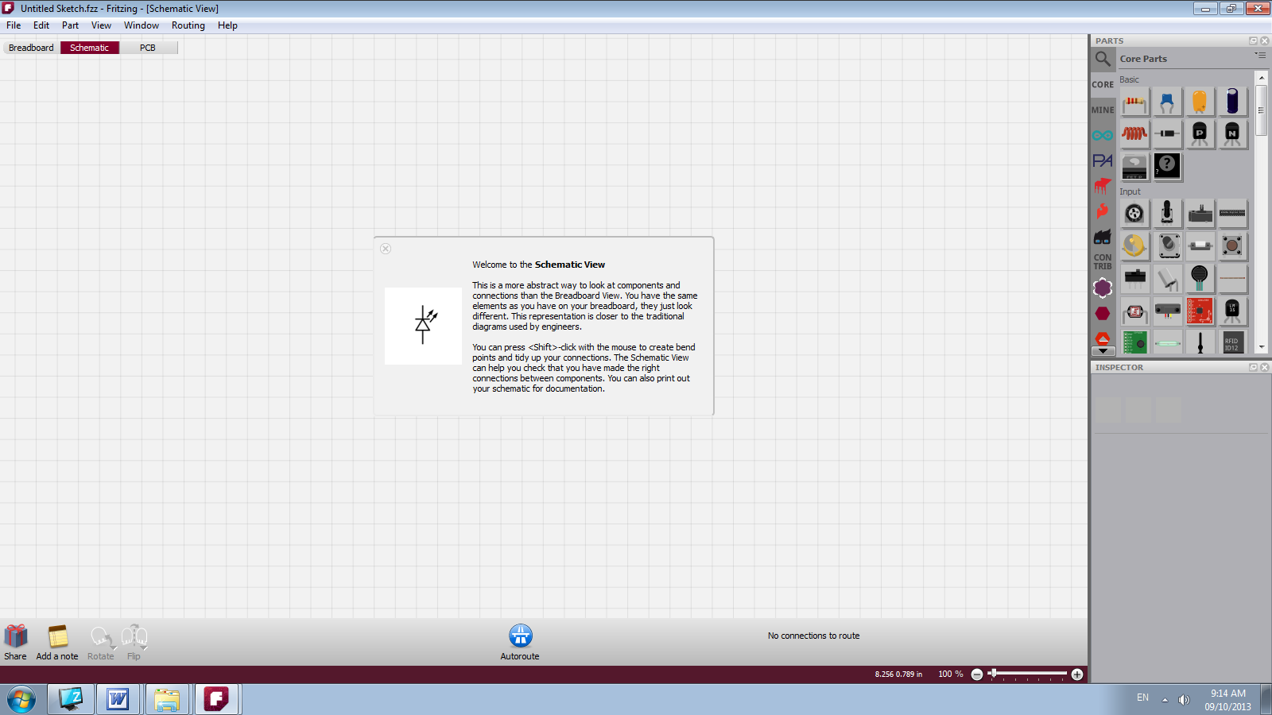Open the View menu
The width and height of the screenshot is (1272, 715).
point(101,25)
